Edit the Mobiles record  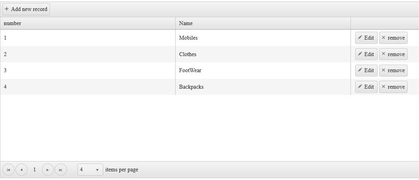click(366, 38)
